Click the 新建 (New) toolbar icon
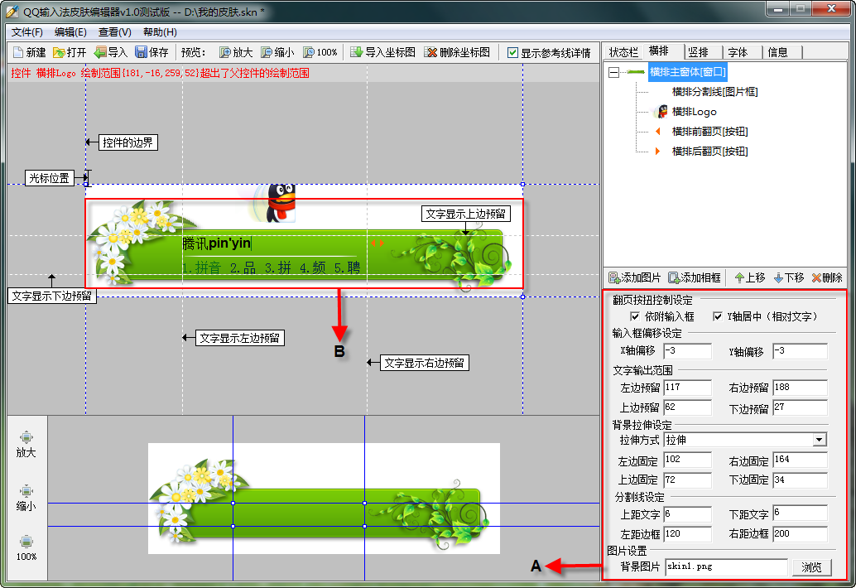The image size is (856, 588). coord(30,52)
